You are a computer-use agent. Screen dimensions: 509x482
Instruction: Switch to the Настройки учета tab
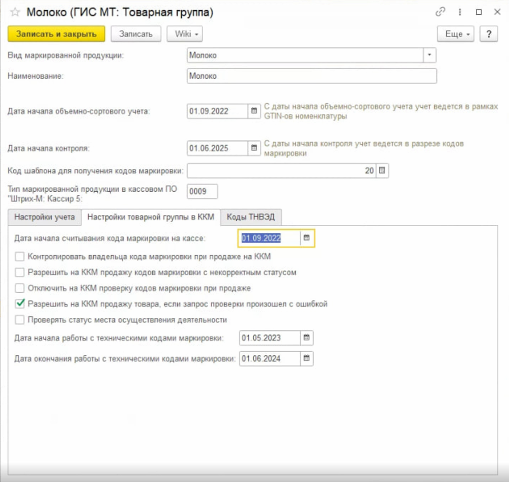[x=45, y=217]
